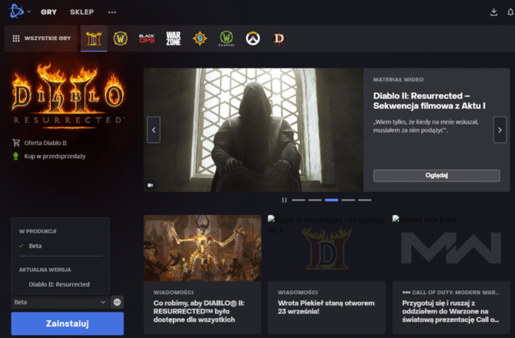515x338 pixels.
Task: Open skeleton artwork news thumbnail
Action: (202, 248)
